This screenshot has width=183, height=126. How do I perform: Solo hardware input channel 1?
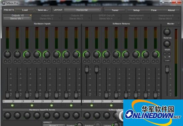coord(5,61)
